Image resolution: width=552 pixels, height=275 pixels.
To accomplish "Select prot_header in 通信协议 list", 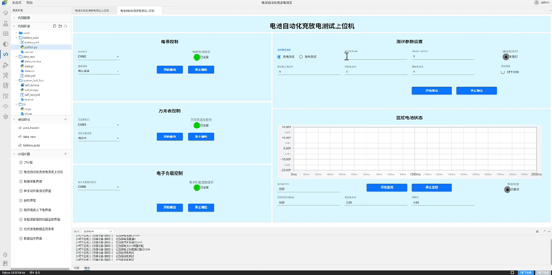I will point(31,128).
